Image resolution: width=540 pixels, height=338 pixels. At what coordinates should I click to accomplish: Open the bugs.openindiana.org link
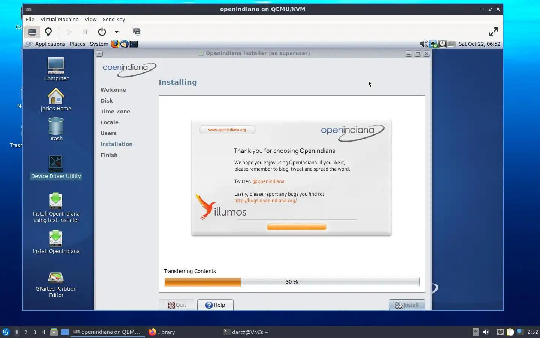coord(265,201)
